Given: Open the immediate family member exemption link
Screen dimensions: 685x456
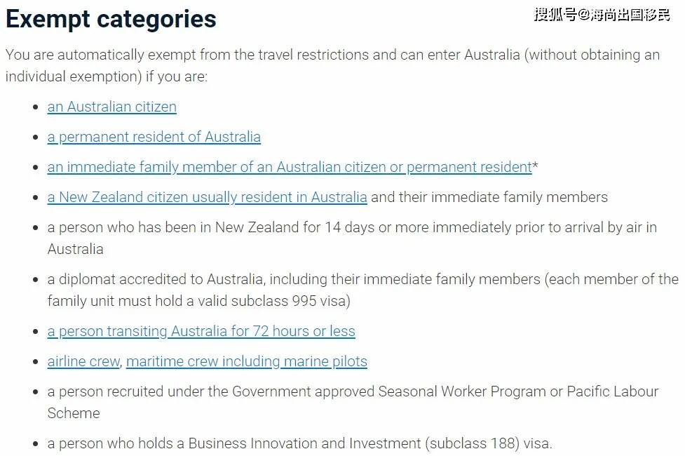Looking at the screenshot, I should pyautogui.click(x=290, y=167).
